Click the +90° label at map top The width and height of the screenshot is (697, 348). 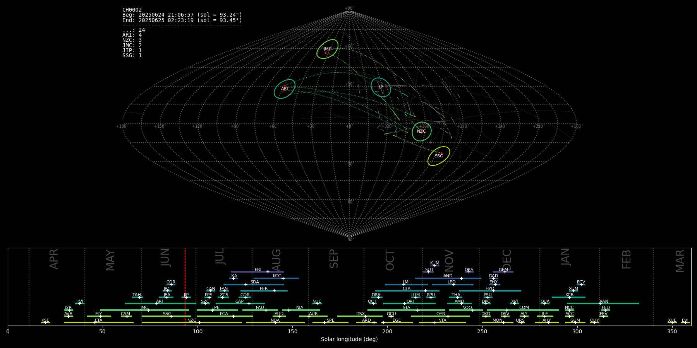pyautogui.click(x=349, y=9)
